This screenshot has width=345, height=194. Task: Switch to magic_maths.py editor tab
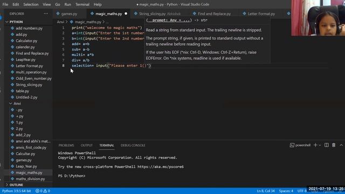108,13
